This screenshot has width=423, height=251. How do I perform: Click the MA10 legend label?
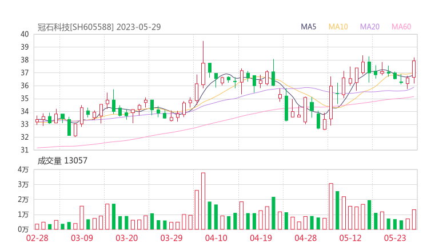338,27
